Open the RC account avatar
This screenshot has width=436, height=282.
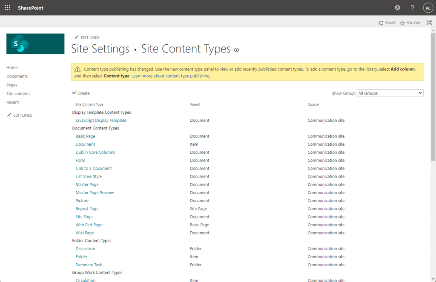point(428,8)
